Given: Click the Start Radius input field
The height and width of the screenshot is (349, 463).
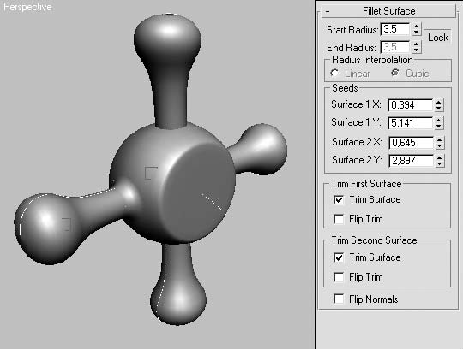Looking at the screenshot, I should 395,29.
